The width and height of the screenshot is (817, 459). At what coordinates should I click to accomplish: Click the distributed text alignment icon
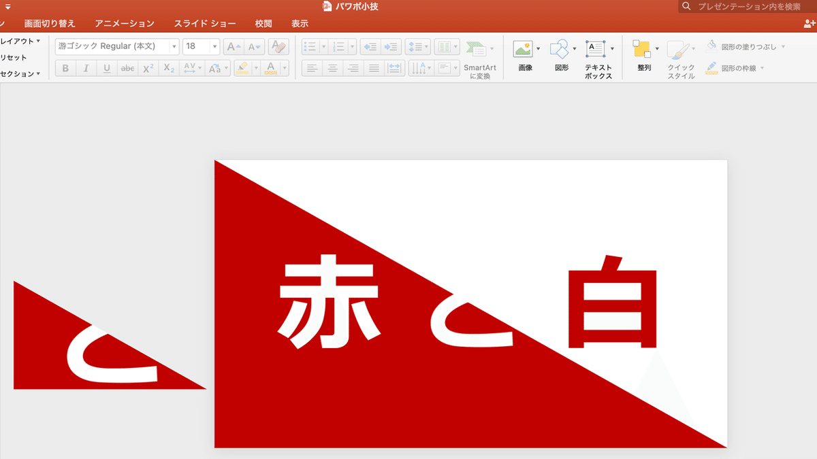coord(394,68)
